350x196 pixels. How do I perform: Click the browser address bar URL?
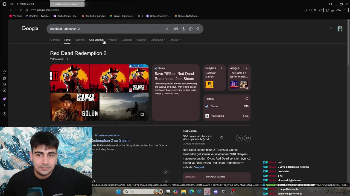tap(45, 10)
